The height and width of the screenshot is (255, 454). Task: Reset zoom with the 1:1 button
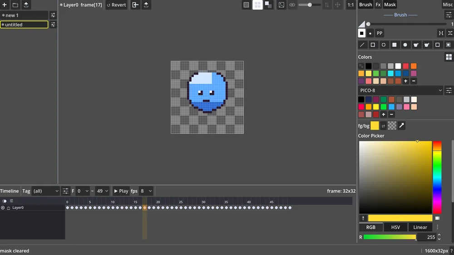(x=350, y=5)
